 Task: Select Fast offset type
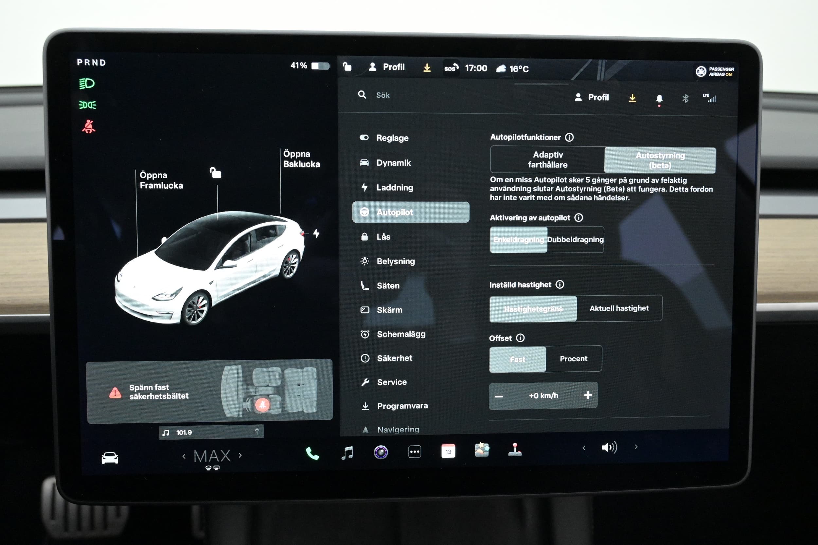518,359
